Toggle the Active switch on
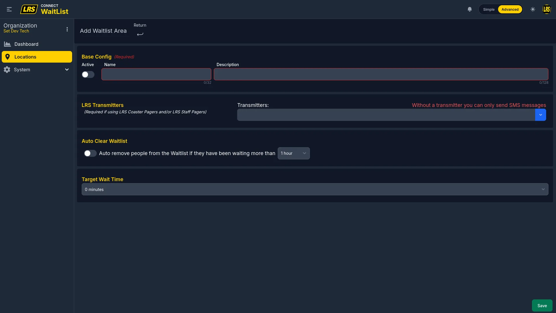The width and height of the screenshot is (556, 313). point(88,74)
